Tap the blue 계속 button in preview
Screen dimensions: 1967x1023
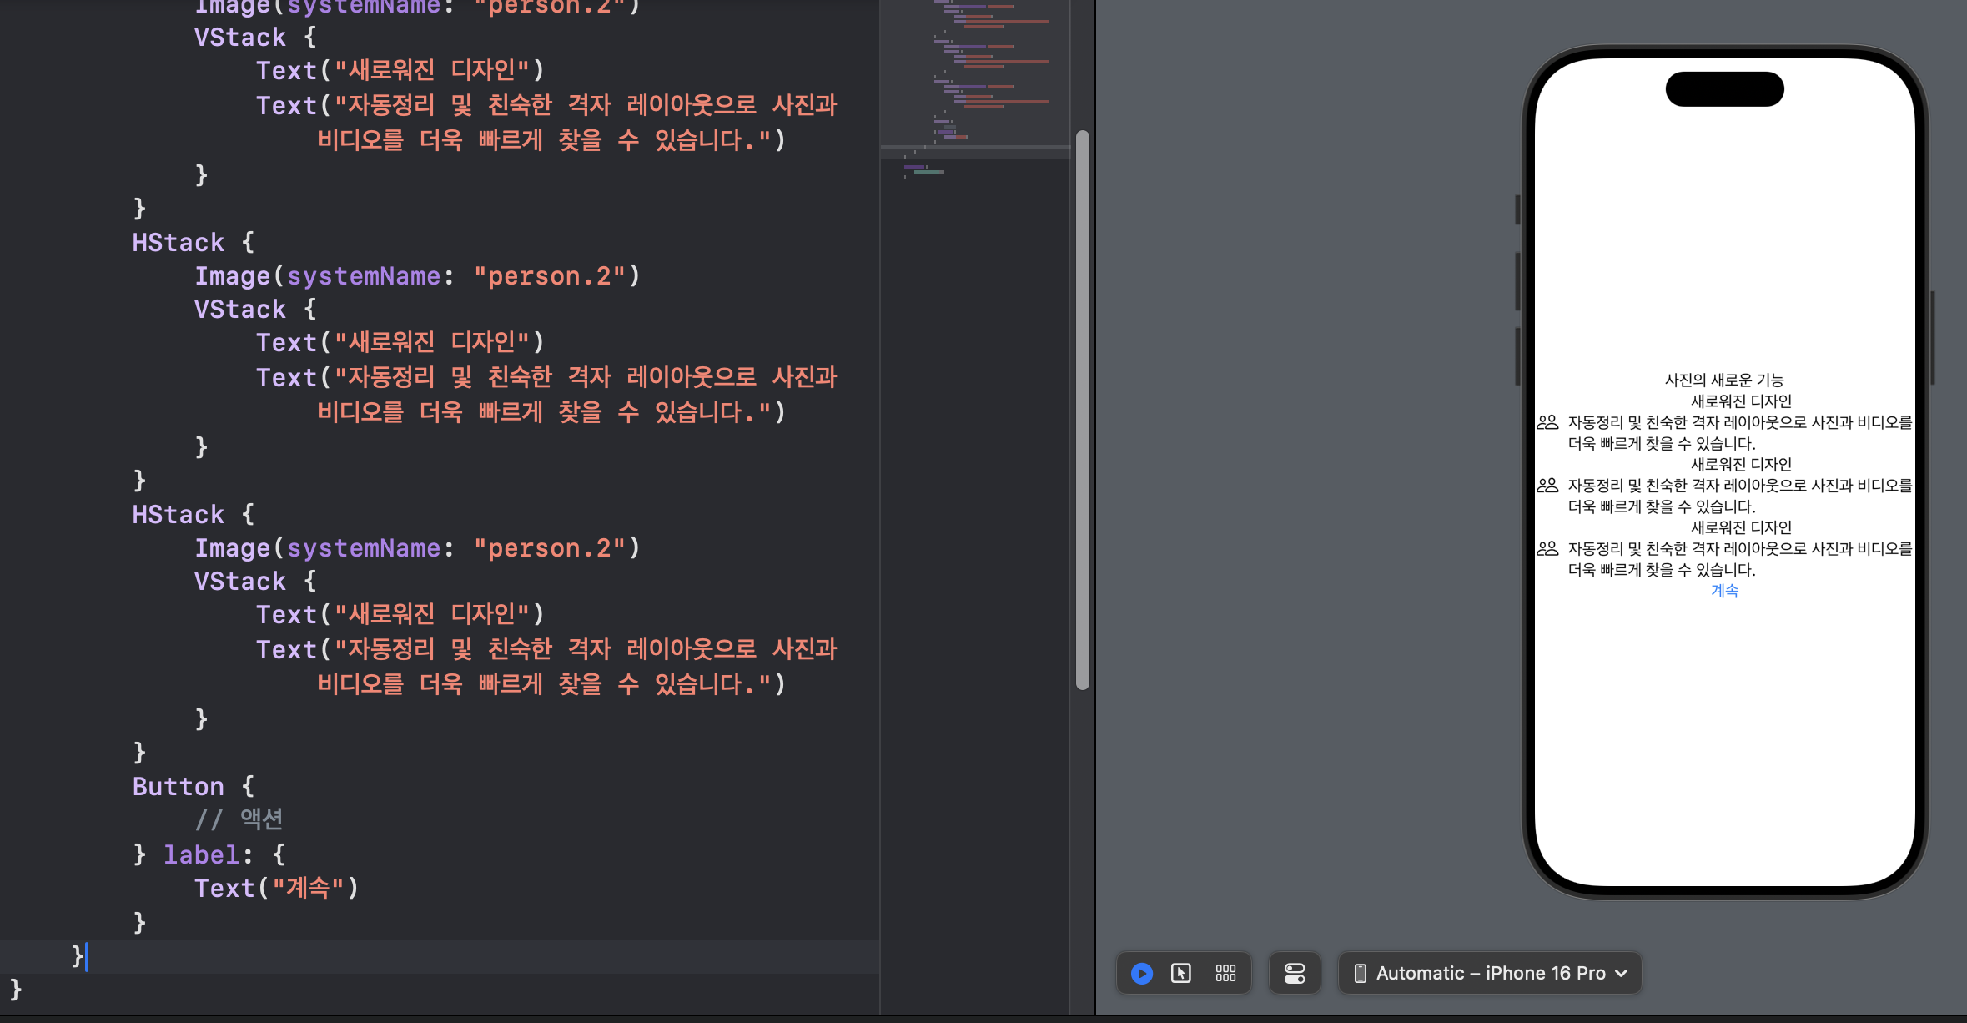(x=1724, y=591)
